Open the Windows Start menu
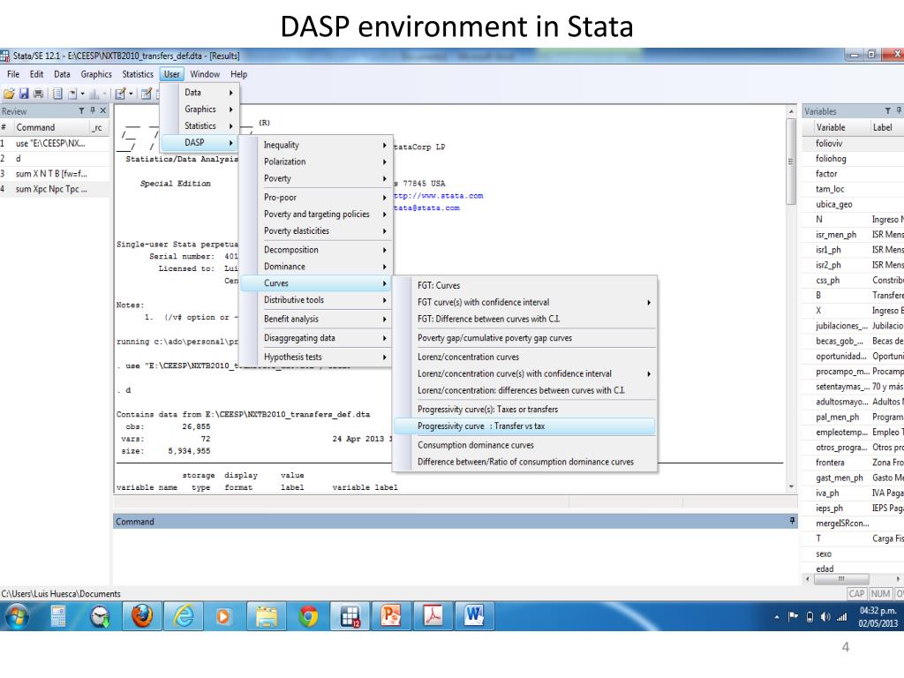Viewport: 904px width, 678px height. [x=17, y=616]
